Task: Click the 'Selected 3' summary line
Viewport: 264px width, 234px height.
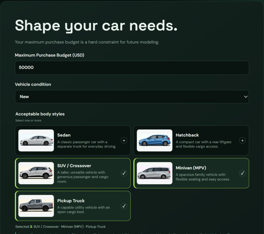Action: (x=61, y=227)
